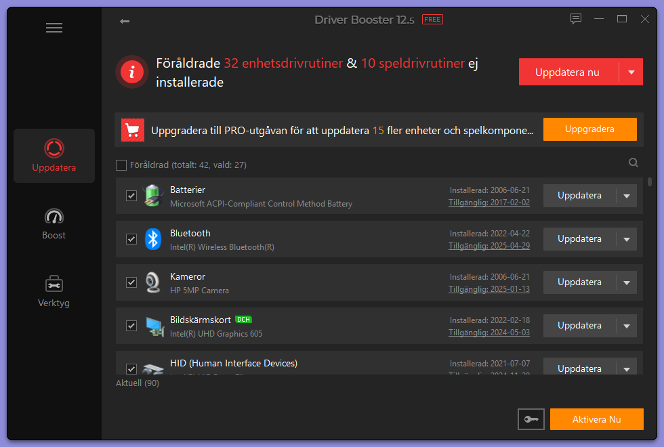Uncheck the Batterier driver checkbox

[131, 196]
